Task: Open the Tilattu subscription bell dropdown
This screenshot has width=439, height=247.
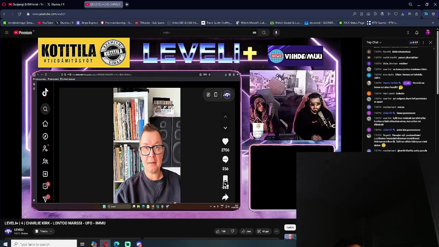Action: [x=44, y=232]
